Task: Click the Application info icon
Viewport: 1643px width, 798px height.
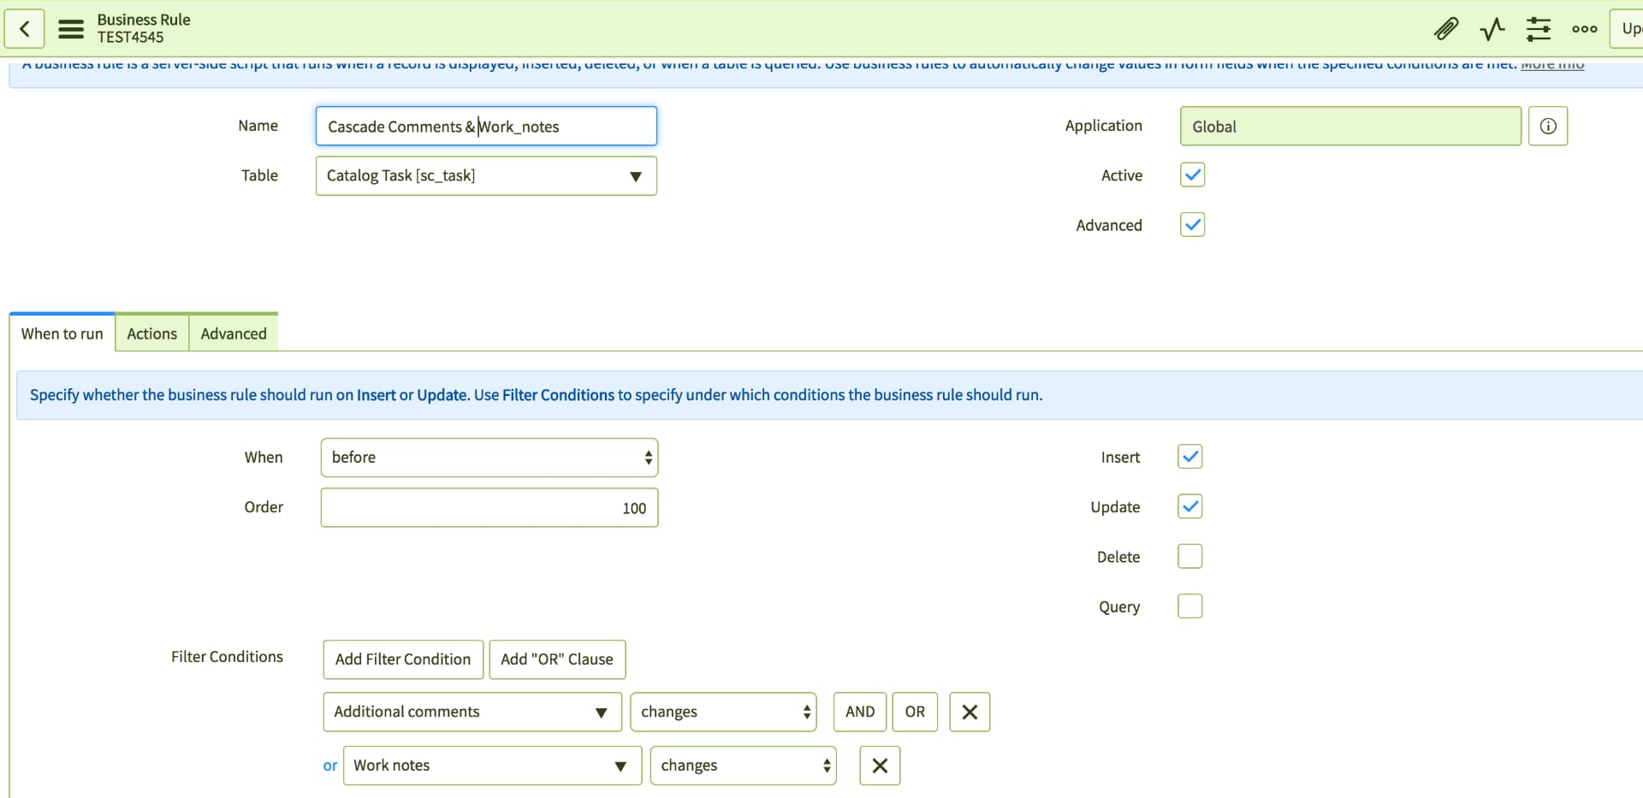Action: [1547, 127]
